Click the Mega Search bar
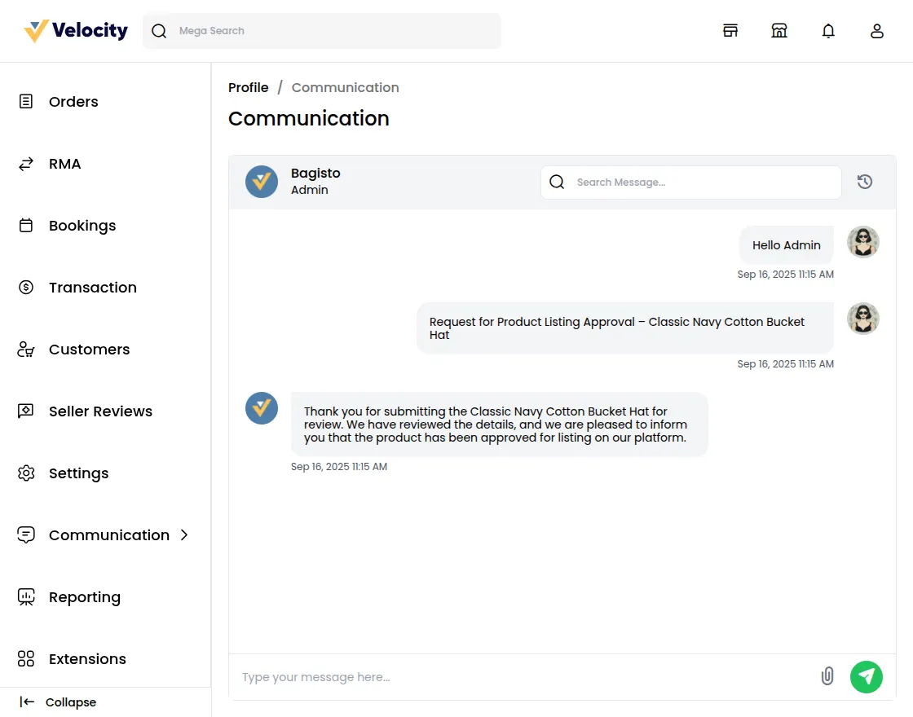The height and width of the screenshot is (717, 913). point(322,30)
